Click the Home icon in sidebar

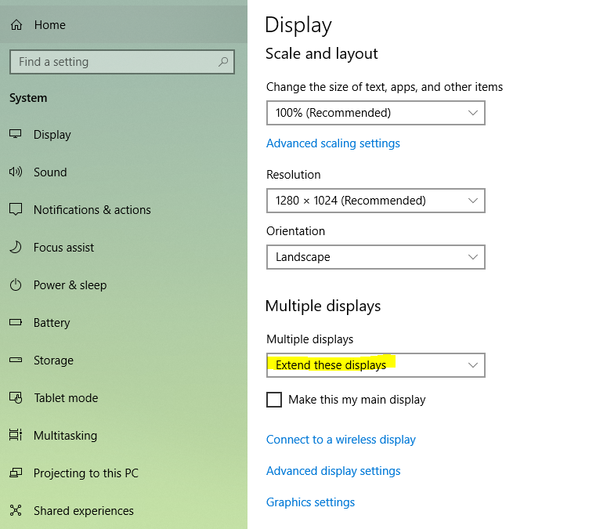click(x=16, y=25)
